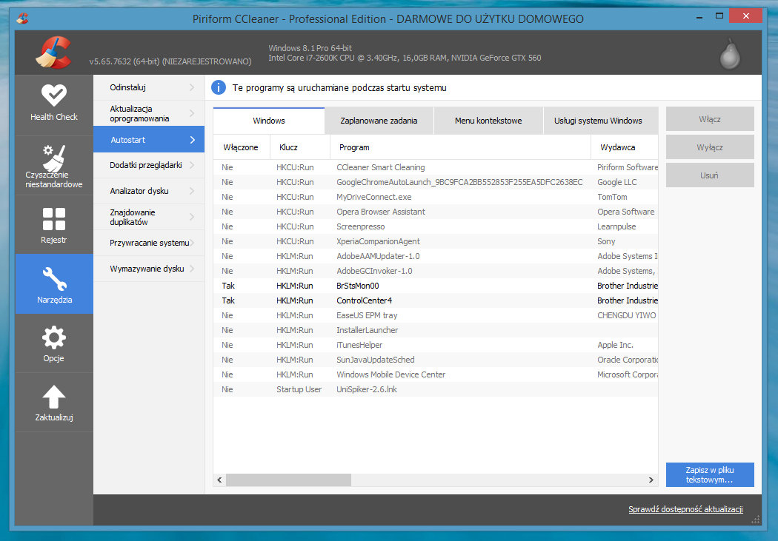Viewport: 778px width, 541px height.
Task: Select the Narzędzia wrench icon
Action: point(55,279)
